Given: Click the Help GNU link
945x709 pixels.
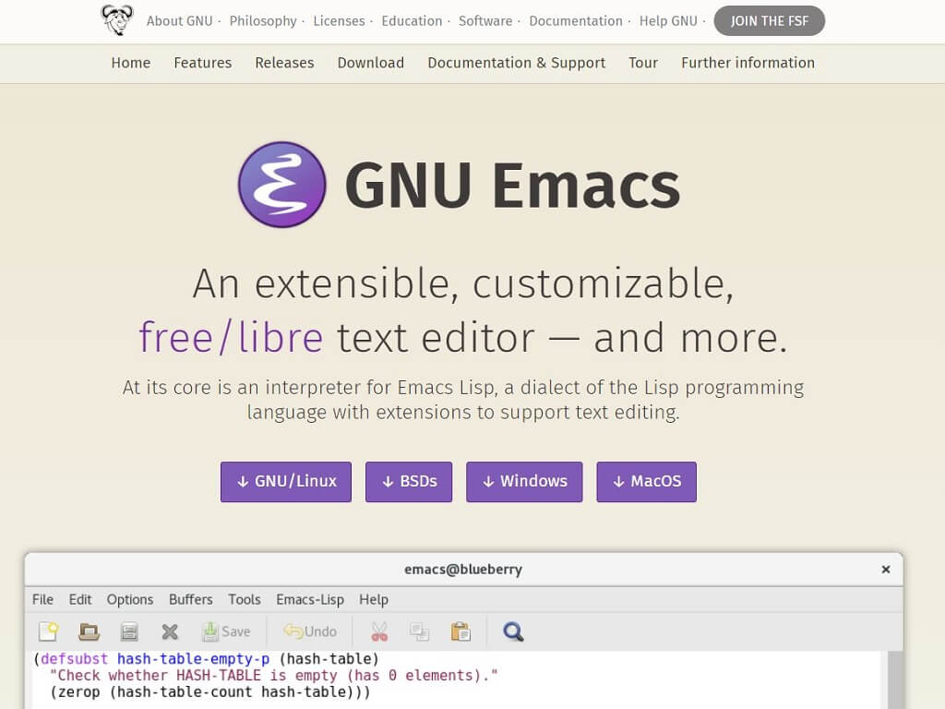Looking at the screenshot, I should (668, 20).
